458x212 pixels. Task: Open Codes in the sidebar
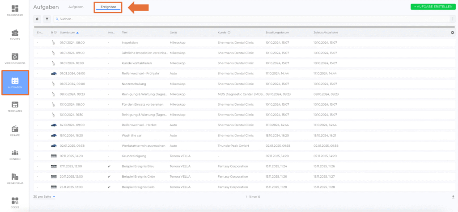15,202
